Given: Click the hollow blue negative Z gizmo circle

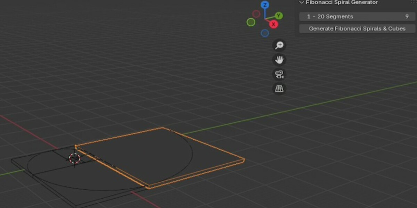Looking at the screenshot, I should (265, 33).
